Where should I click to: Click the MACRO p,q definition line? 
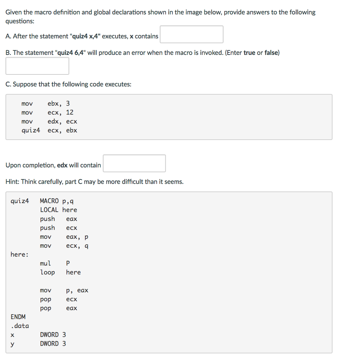tap(57, 201)
